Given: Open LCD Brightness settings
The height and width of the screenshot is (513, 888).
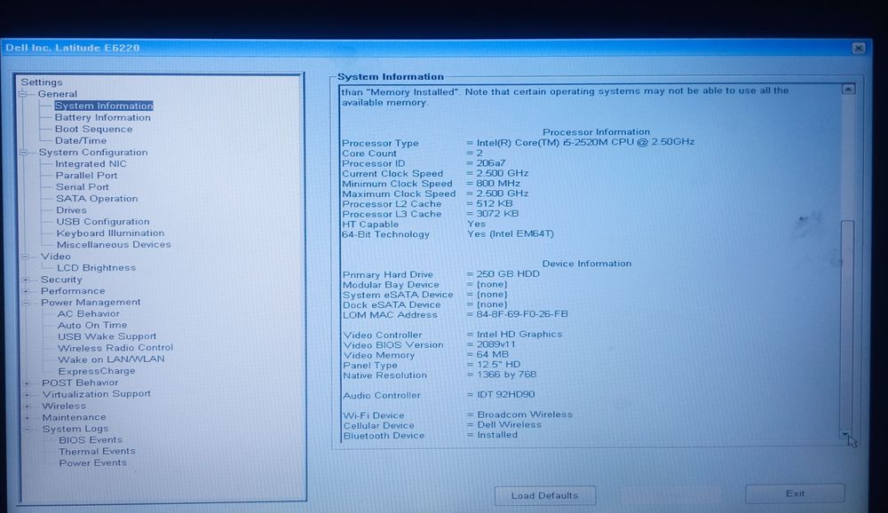Looking at the screenshot, I should click(x=96, y=268).
